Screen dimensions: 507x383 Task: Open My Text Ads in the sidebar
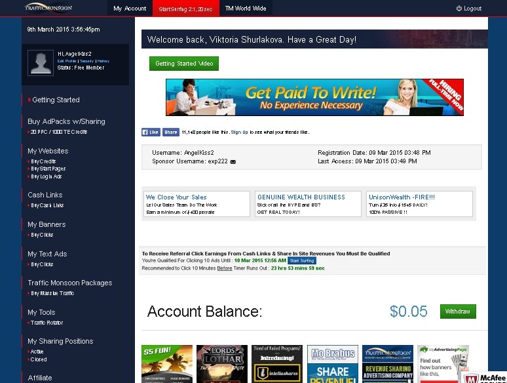(x=47, y=254)
